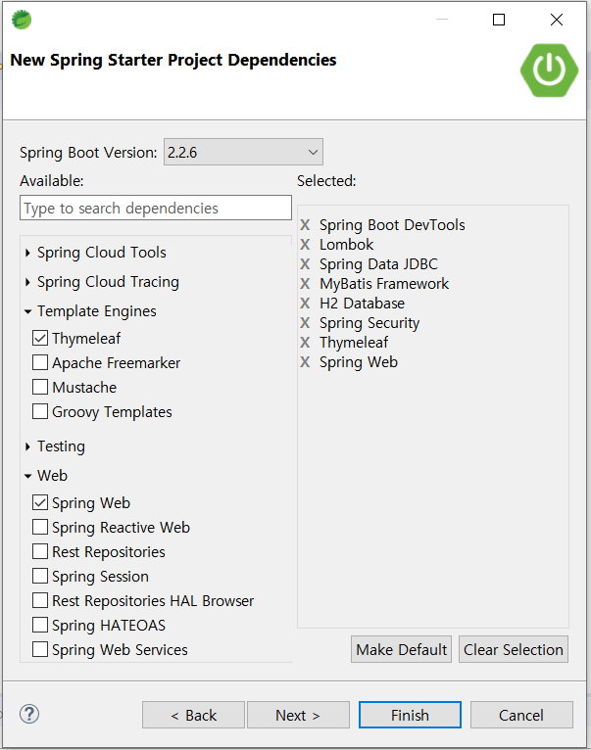Screen dimensions: 591x750
Task: Click the Spring leaf window icon
Action: [22, 20]
